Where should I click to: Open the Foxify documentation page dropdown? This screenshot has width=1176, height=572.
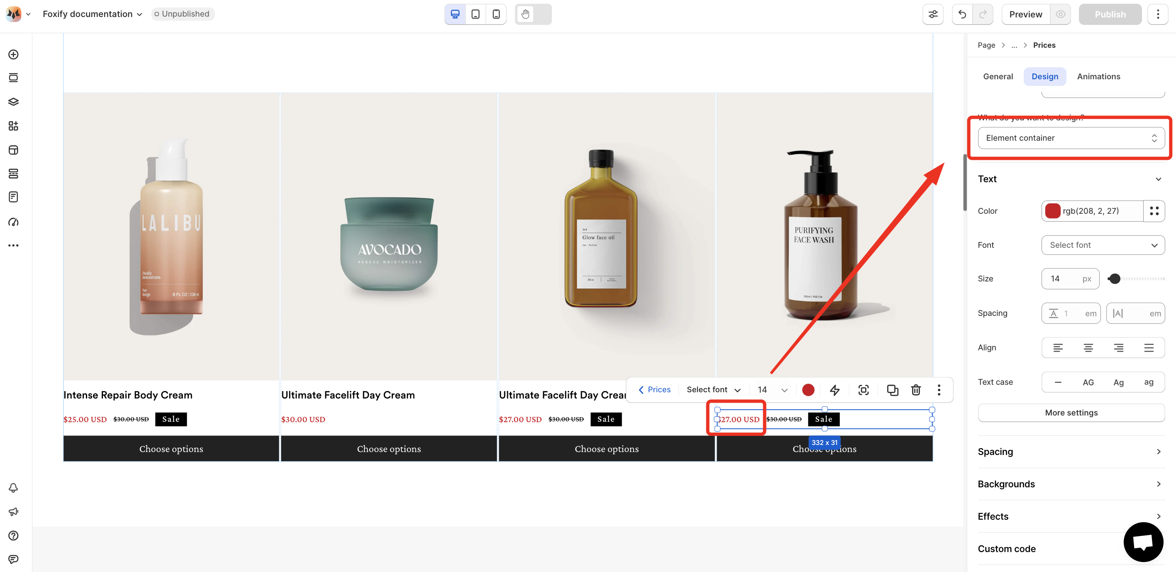(92, 14)
